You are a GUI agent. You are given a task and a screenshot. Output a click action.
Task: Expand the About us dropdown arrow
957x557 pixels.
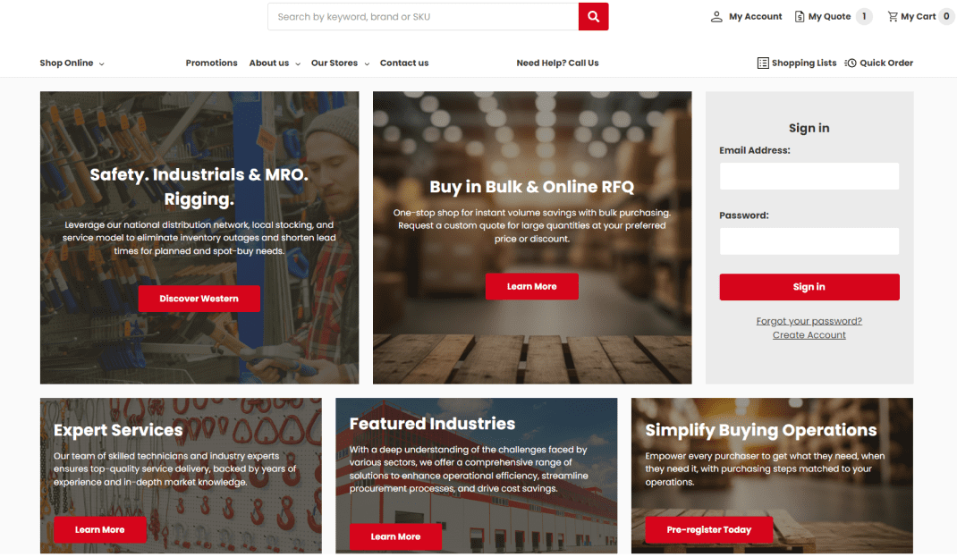click(298, 63)
